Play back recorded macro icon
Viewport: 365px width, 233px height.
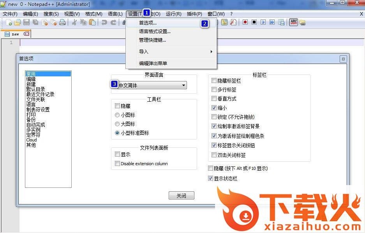pos(263,22)
